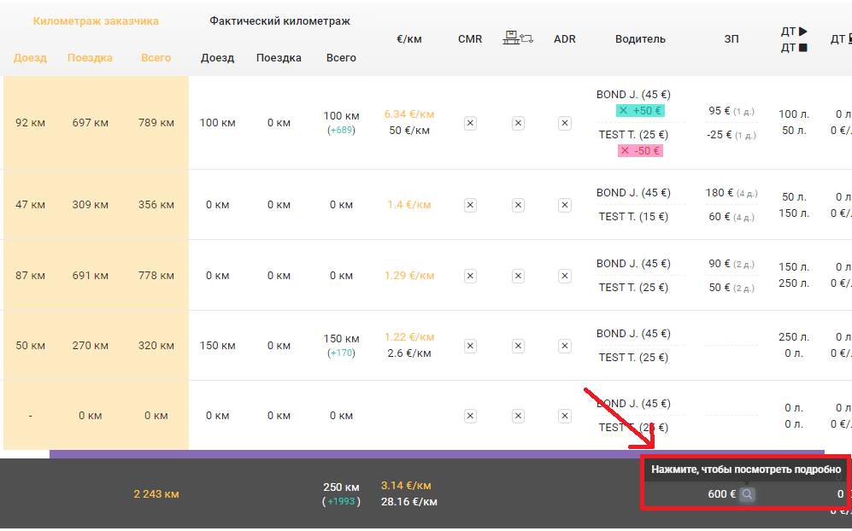
Task: Toggle trailer checkbox in the last row
Action: [519, 416]
